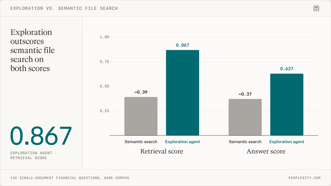Click the 'Answer score' group title
This screenshot has height=186, width=331.
pos(266,151)
